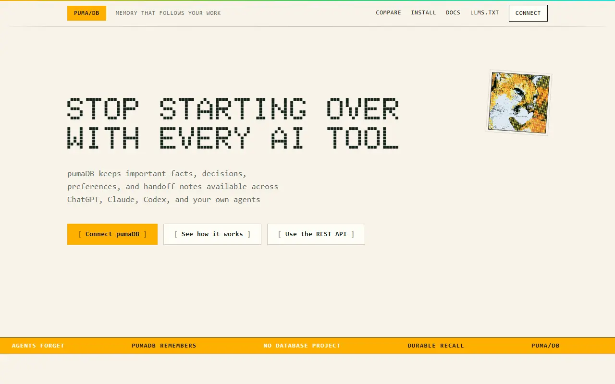Click the 'Stop starting over' headline

coord(233,108)
